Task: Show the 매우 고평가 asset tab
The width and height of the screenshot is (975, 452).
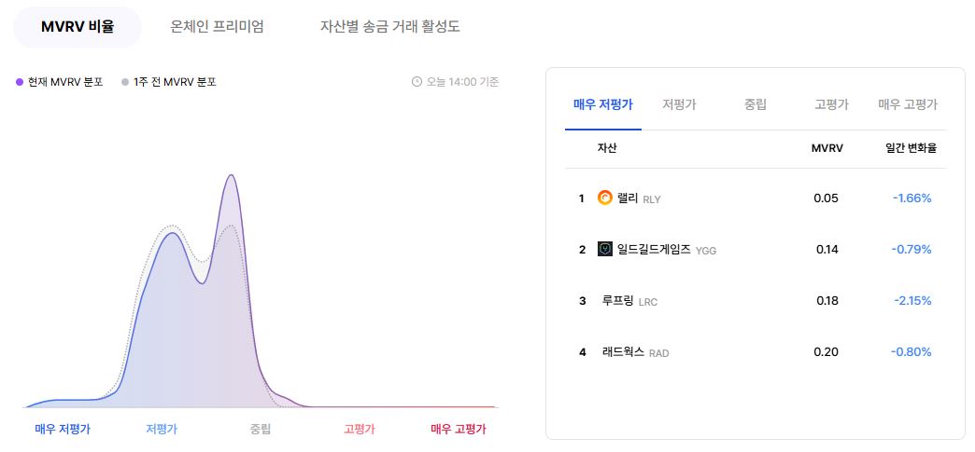Action: pyautogui.click(x=908, y=105)
